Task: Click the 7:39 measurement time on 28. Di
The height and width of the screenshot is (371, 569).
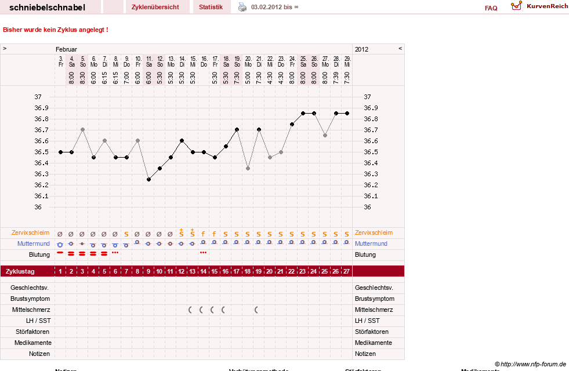Action: click(x=336, y=78)
